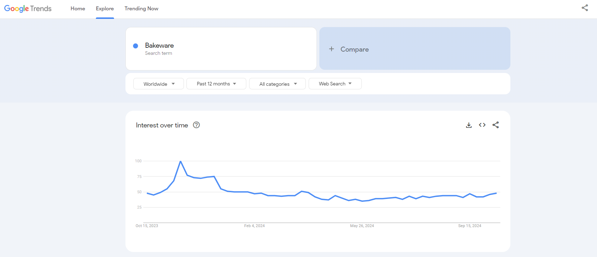Click the Feb 4, 2024 axis label

pyautogui.click(x=254, y=226)
